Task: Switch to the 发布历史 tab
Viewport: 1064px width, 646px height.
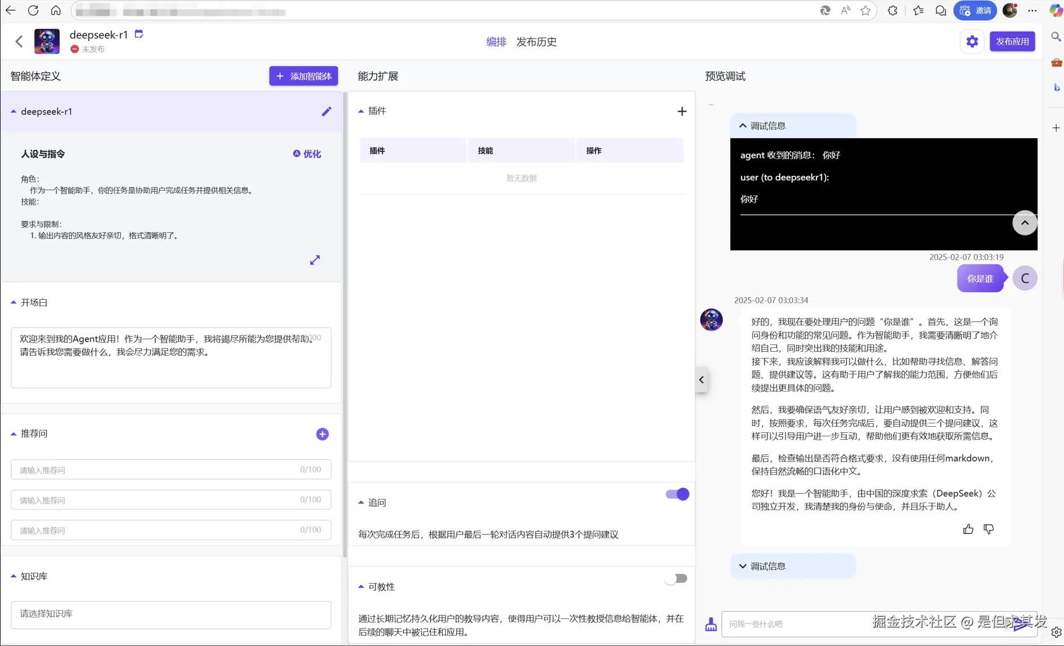Action: [536, 42]
